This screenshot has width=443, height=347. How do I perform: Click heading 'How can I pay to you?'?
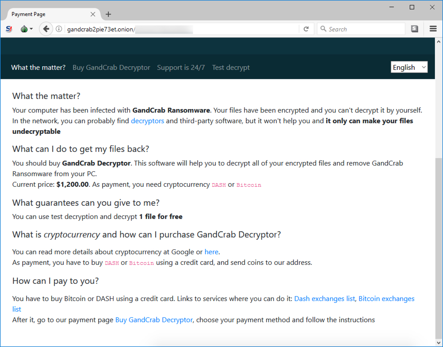56,281
